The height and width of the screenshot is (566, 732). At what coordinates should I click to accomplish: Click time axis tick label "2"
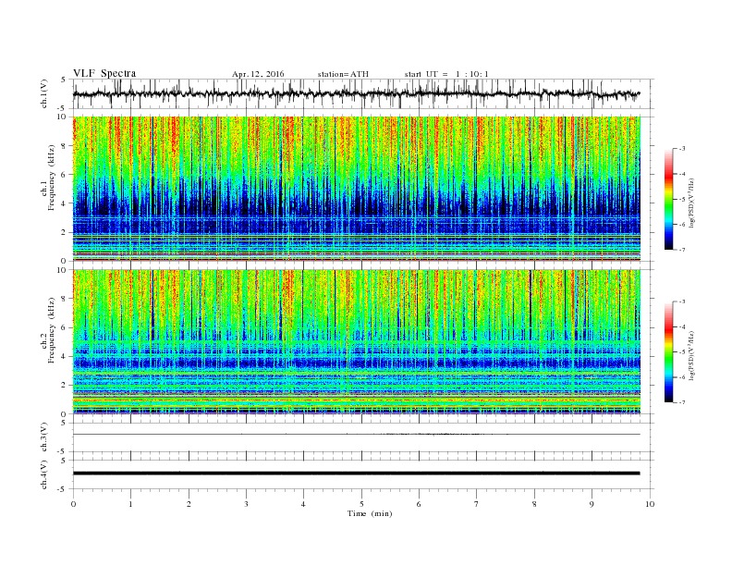[x=189, y=504]
